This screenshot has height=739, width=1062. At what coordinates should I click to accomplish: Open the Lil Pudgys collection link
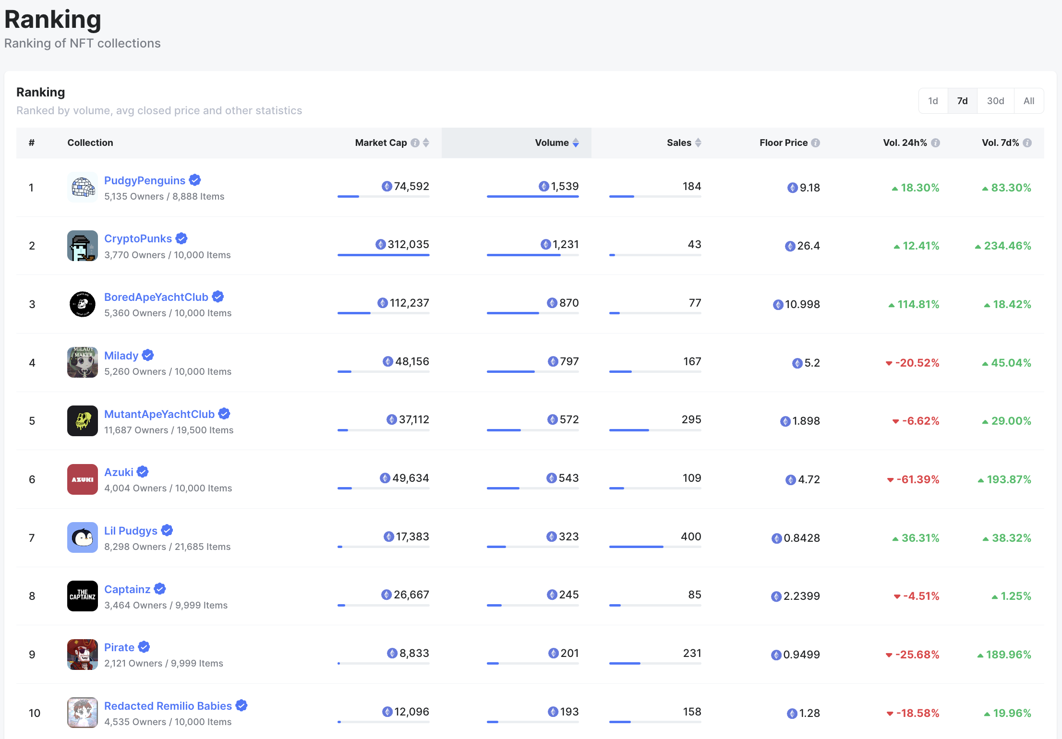[131, 531]
